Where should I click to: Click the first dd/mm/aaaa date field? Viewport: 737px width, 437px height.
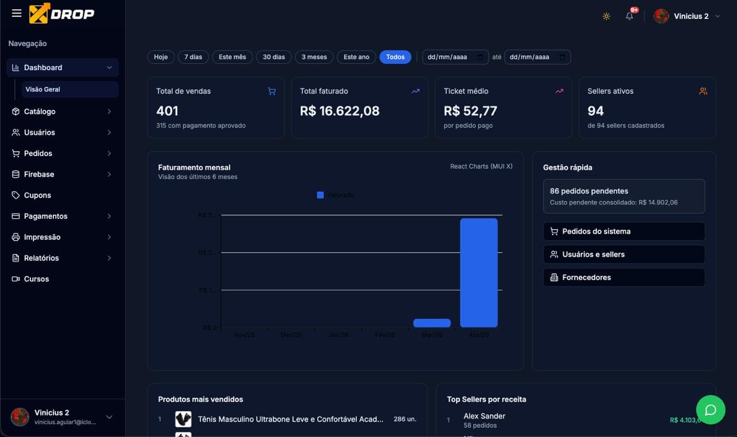pyautogui.click(x=455, y=56)
